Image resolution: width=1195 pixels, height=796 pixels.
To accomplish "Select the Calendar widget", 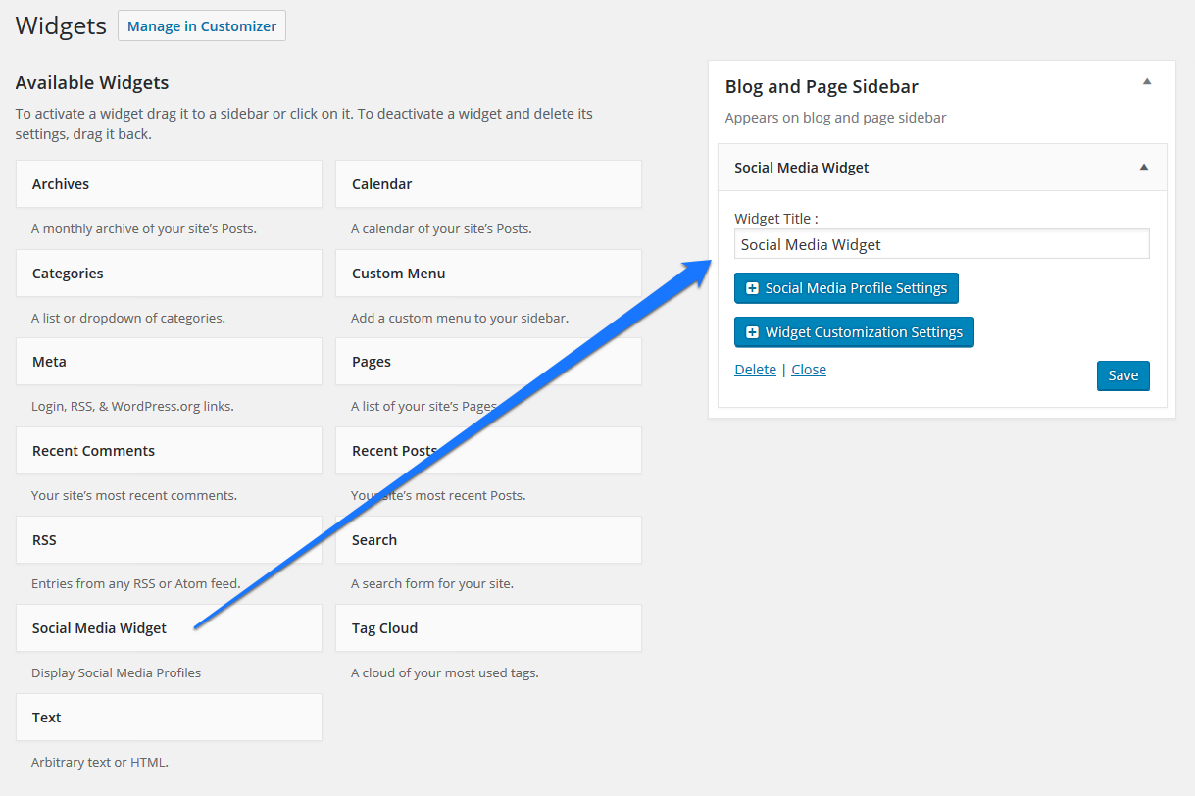I will [488, 184].
